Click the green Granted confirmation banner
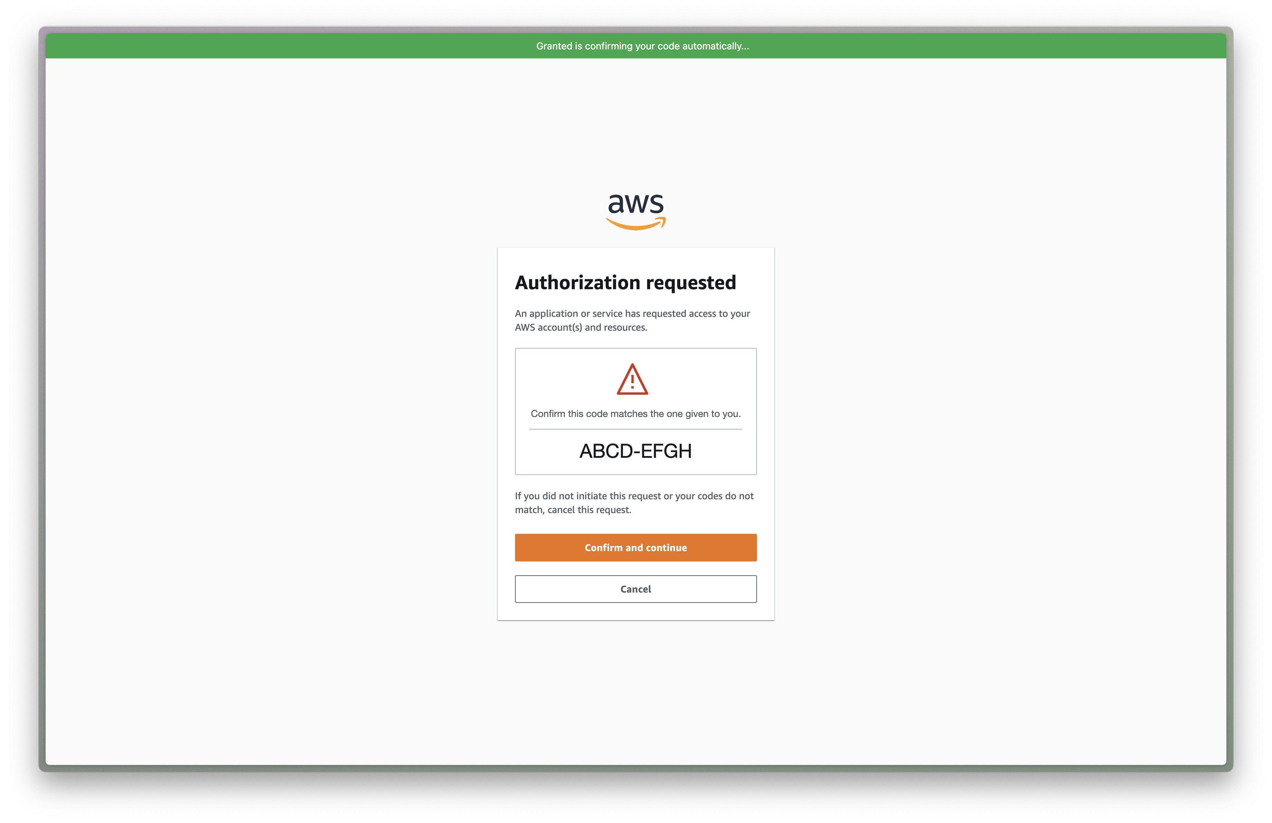This screenshot has height=823, width=1272. tap(635, 46)
